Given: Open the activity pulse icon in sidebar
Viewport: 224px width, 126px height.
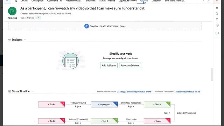Looking at the screenshot, I should pyautogui.click(x=217, y=25).
